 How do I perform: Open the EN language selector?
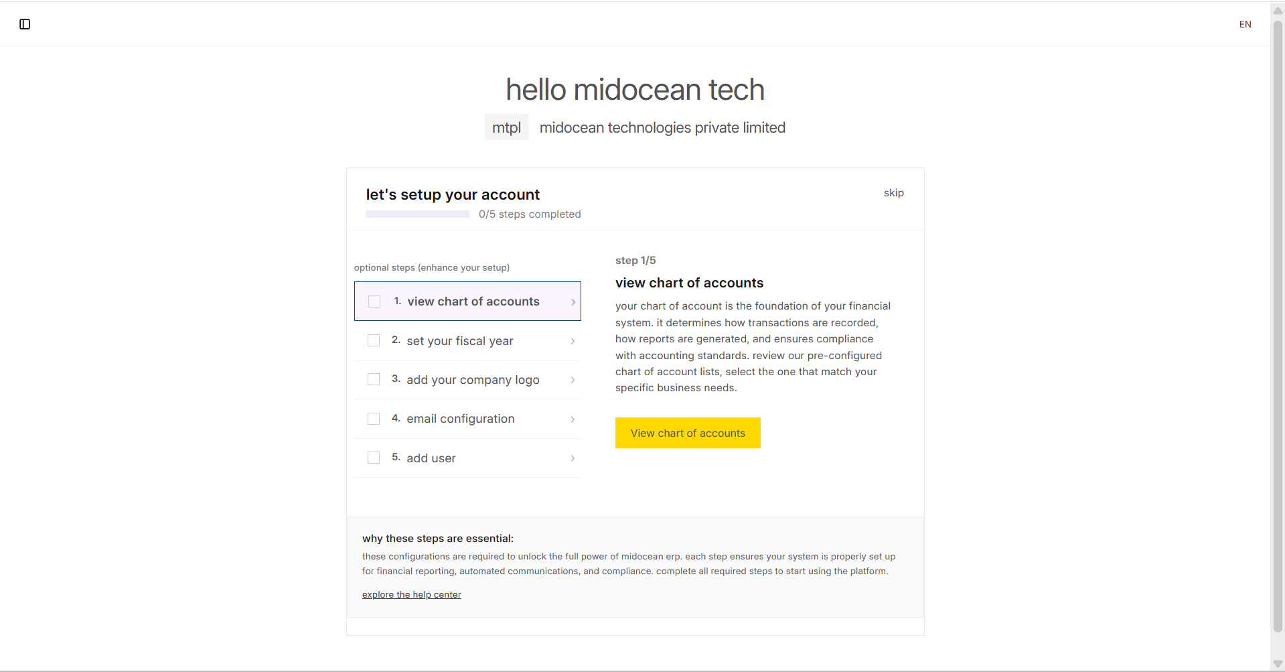[1245, 23]
